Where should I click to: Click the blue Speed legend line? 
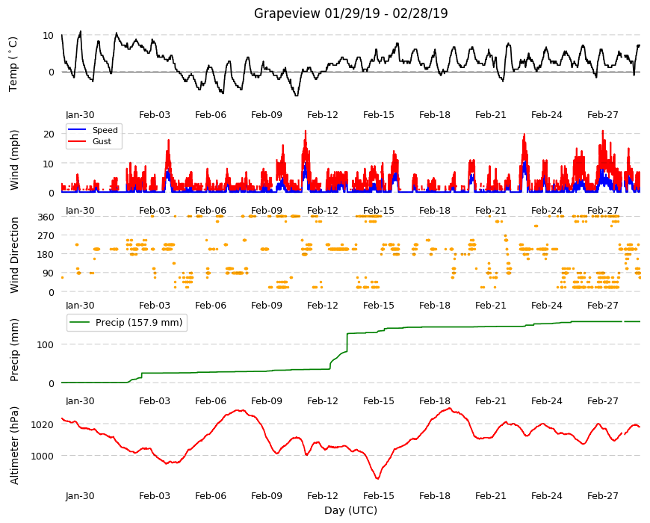77,130
